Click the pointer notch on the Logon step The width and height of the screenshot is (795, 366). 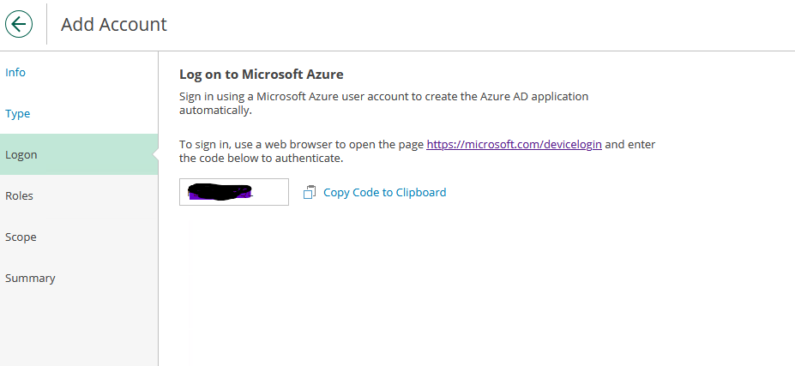pyautogui.click(x=154, y=154)
